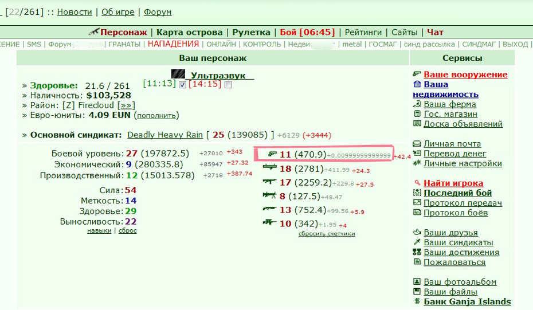Click the grenade launcher skill icon, level 18
Screen dimensions: 533x310
tap(269, 167)
